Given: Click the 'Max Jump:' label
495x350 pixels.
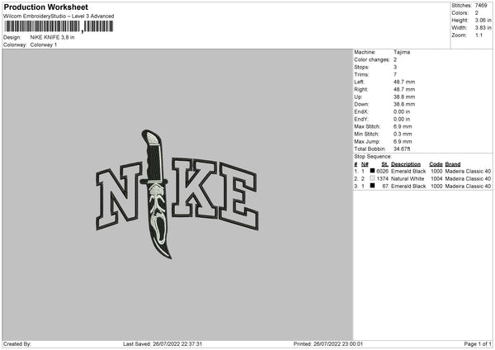Looking at the screenshot, I should [x=367, y=142].
